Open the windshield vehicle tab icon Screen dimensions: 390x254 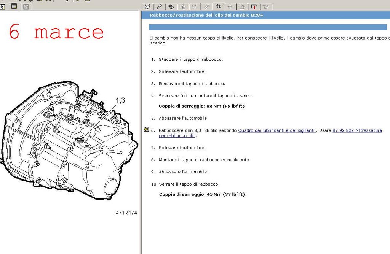(x=147, y=7)
